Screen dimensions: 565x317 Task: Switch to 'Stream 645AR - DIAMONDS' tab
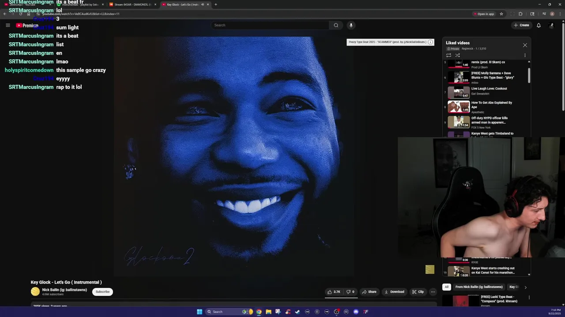click(x=132, y=4)
